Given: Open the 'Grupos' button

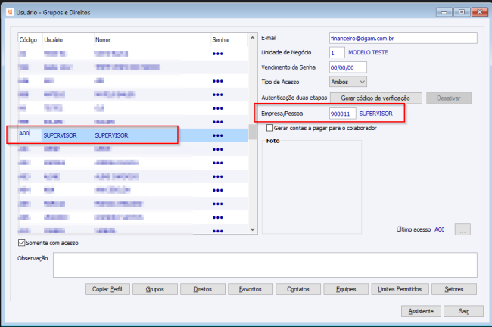Looking at the screenshot, I should [155, 289].
